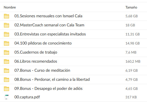Open 03.Entrevistas con especialistas invitados folder

[50, 34]
